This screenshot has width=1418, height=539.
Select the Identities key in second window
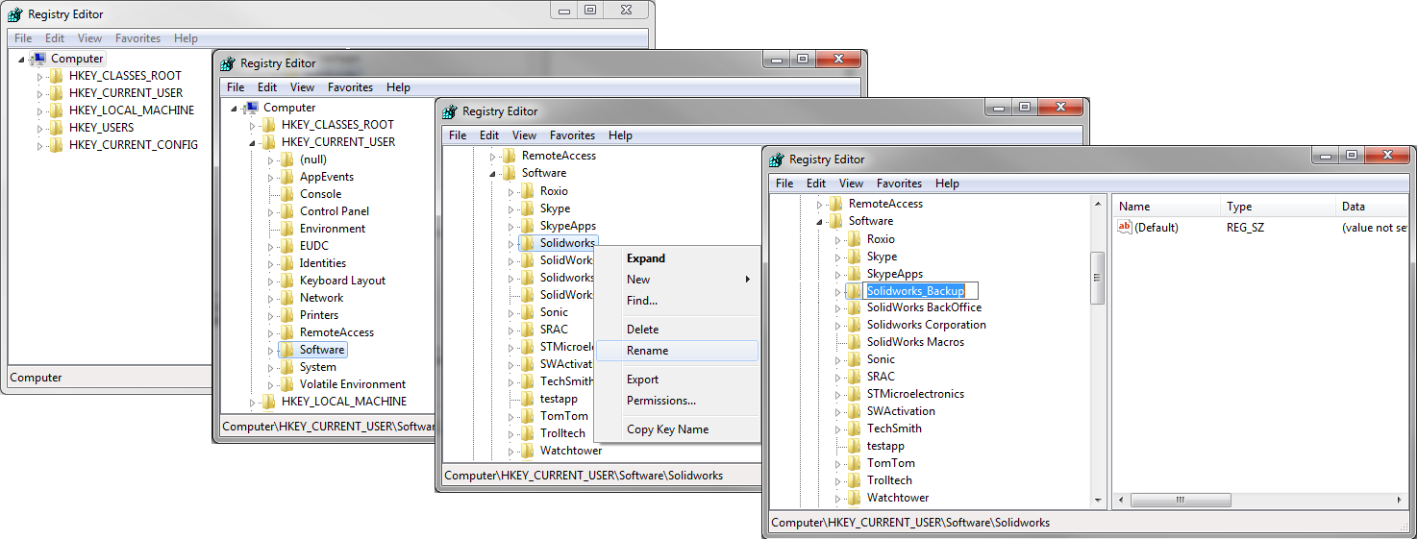pos(323,263)
